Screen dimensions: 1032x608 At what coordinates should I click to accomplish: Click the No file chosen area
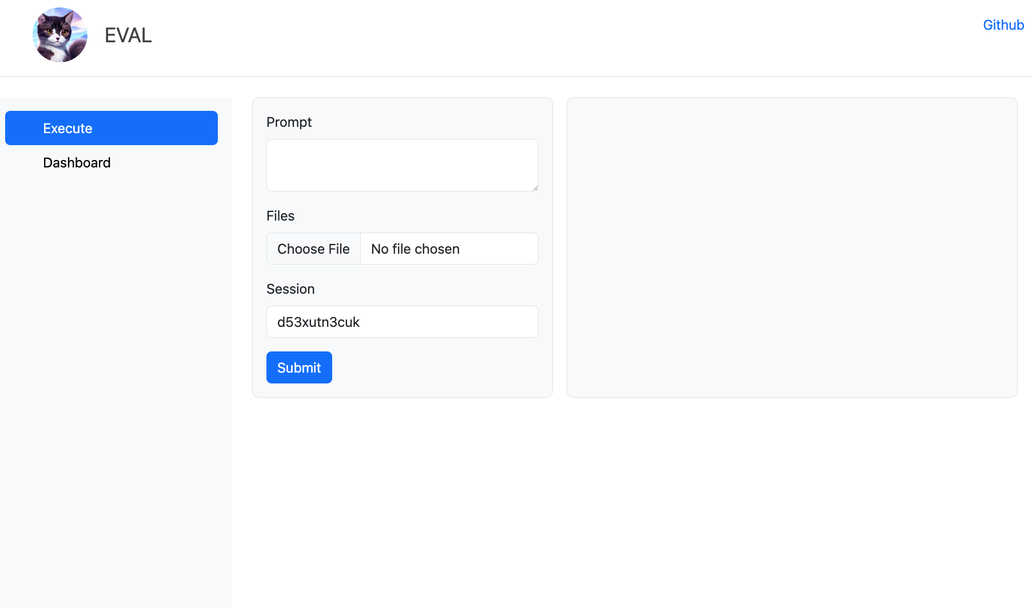tap(415, 249)
